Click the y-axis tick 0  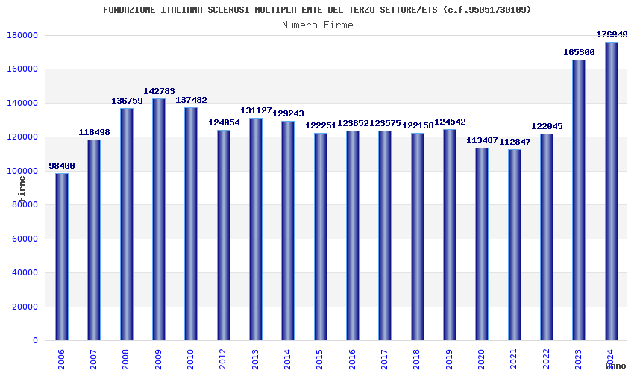pyautogui.click(x=36, y=341)
